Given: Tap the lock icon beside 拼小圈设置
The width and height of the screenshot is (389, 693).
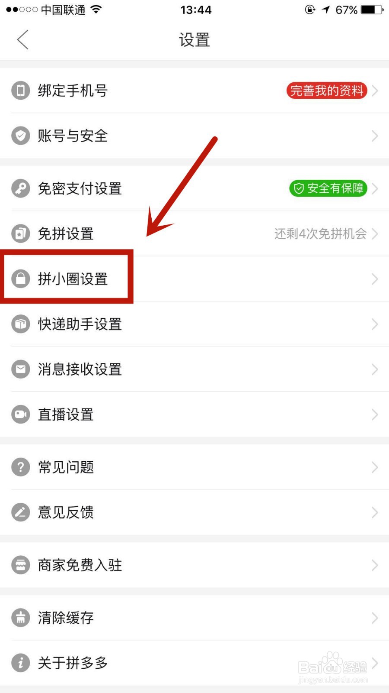Looking at the screenshot, I should pos(20,279).
